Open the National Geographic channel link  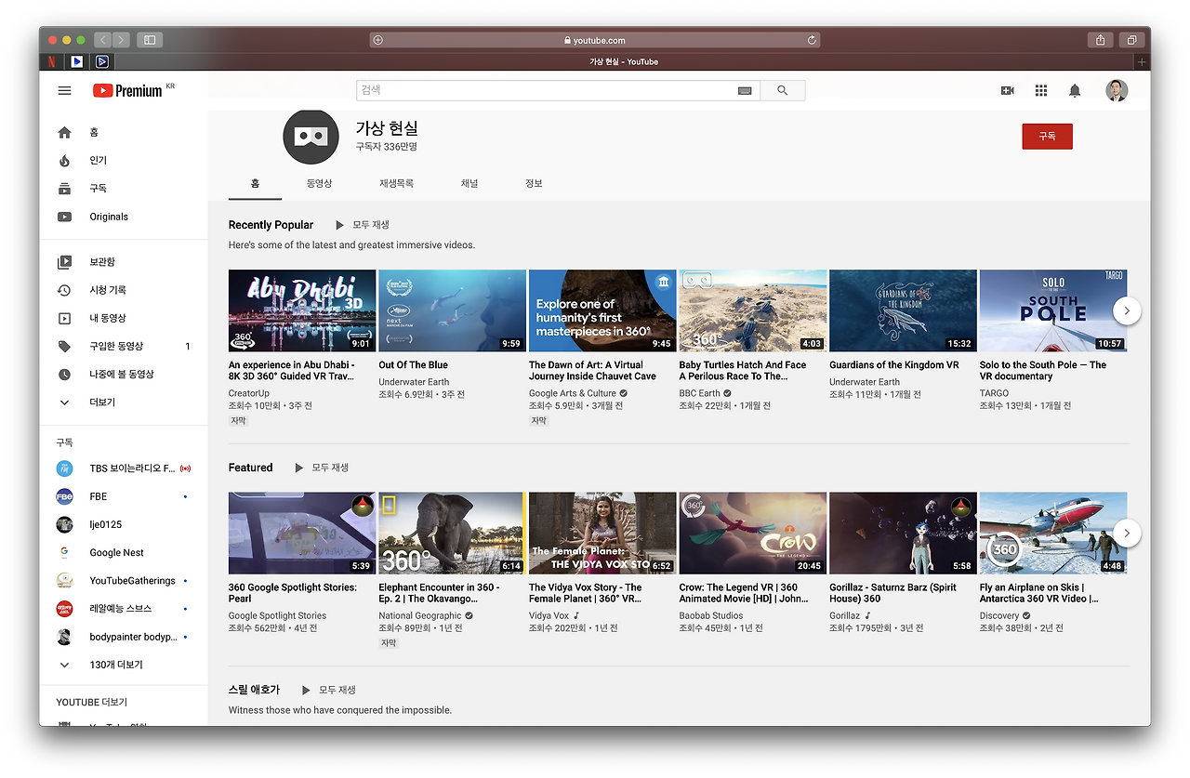click(x=420, y=615)
